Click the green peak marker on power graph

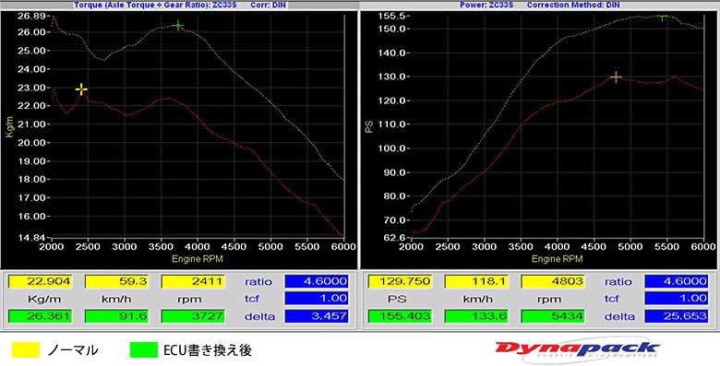[x=662, y=18]
